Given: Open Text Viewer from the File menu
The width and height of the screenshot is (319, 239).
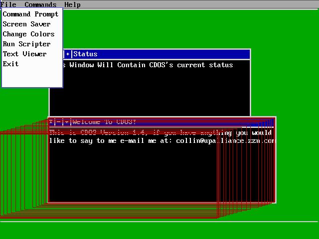Looking at the screenshot, I should [x=24, y=54].
